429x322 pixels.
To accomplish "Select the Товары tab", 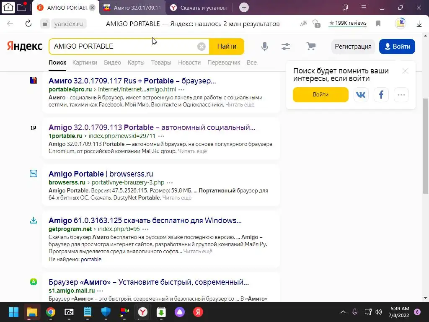I will point(161,63).
